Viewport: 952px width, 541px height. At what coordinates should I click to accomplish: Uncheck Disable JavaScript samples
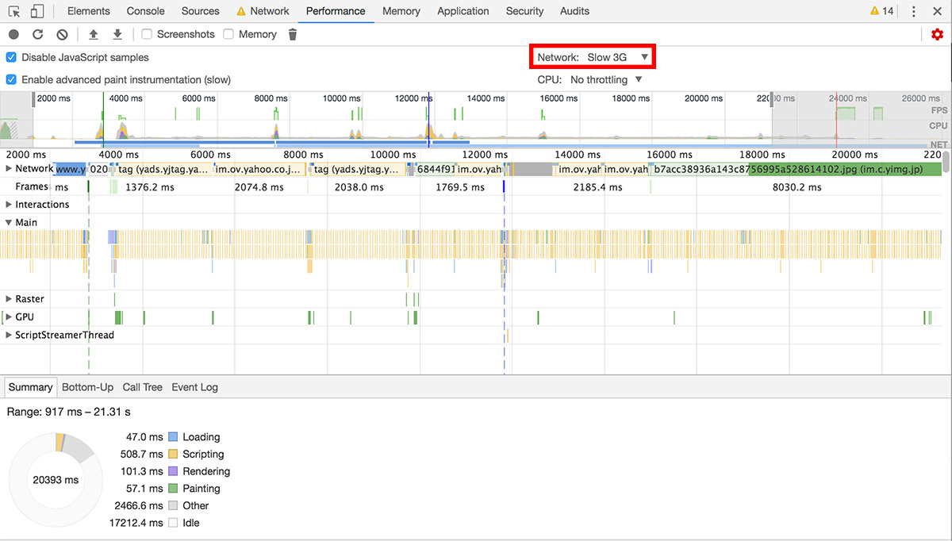(11, 57)
